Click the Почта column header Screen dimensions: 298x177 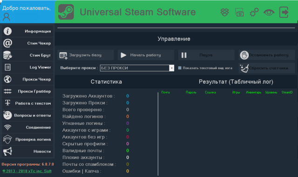[165, 92]
